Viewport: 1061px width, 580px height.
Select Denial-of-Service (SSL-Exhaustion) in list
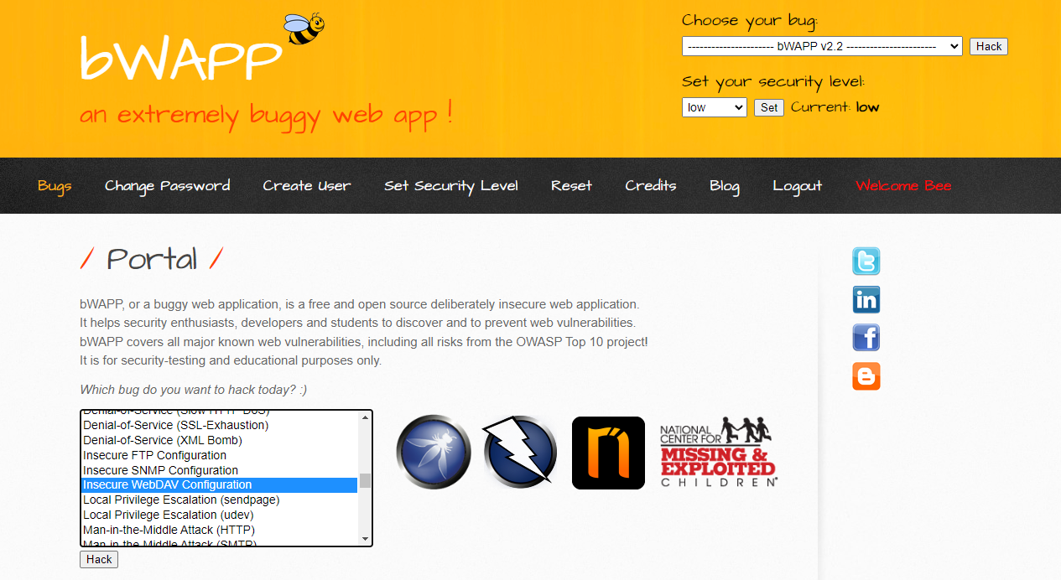(x=219, y=425)
